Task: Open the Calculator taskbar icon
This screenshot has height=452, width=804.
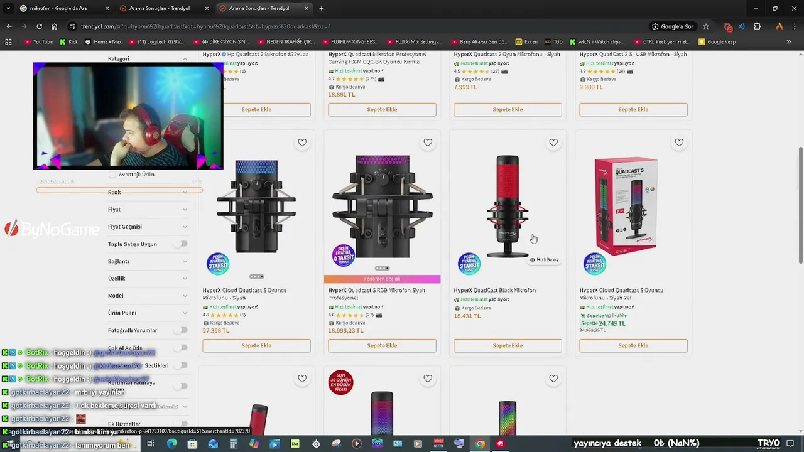Action: click(233, 444)
